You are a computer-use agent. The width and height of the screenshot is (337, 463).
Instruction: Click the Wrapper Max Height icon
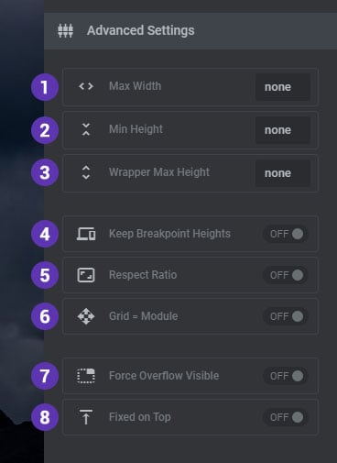click(86, 172)
